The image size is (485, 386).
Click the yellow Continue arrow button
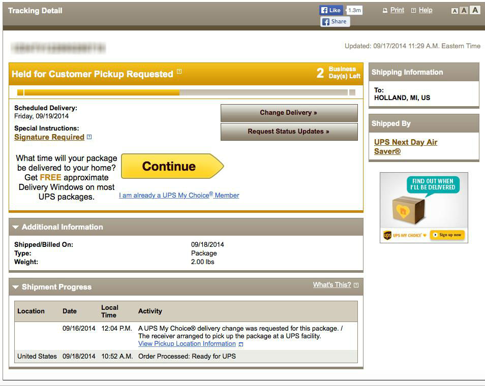172,166
